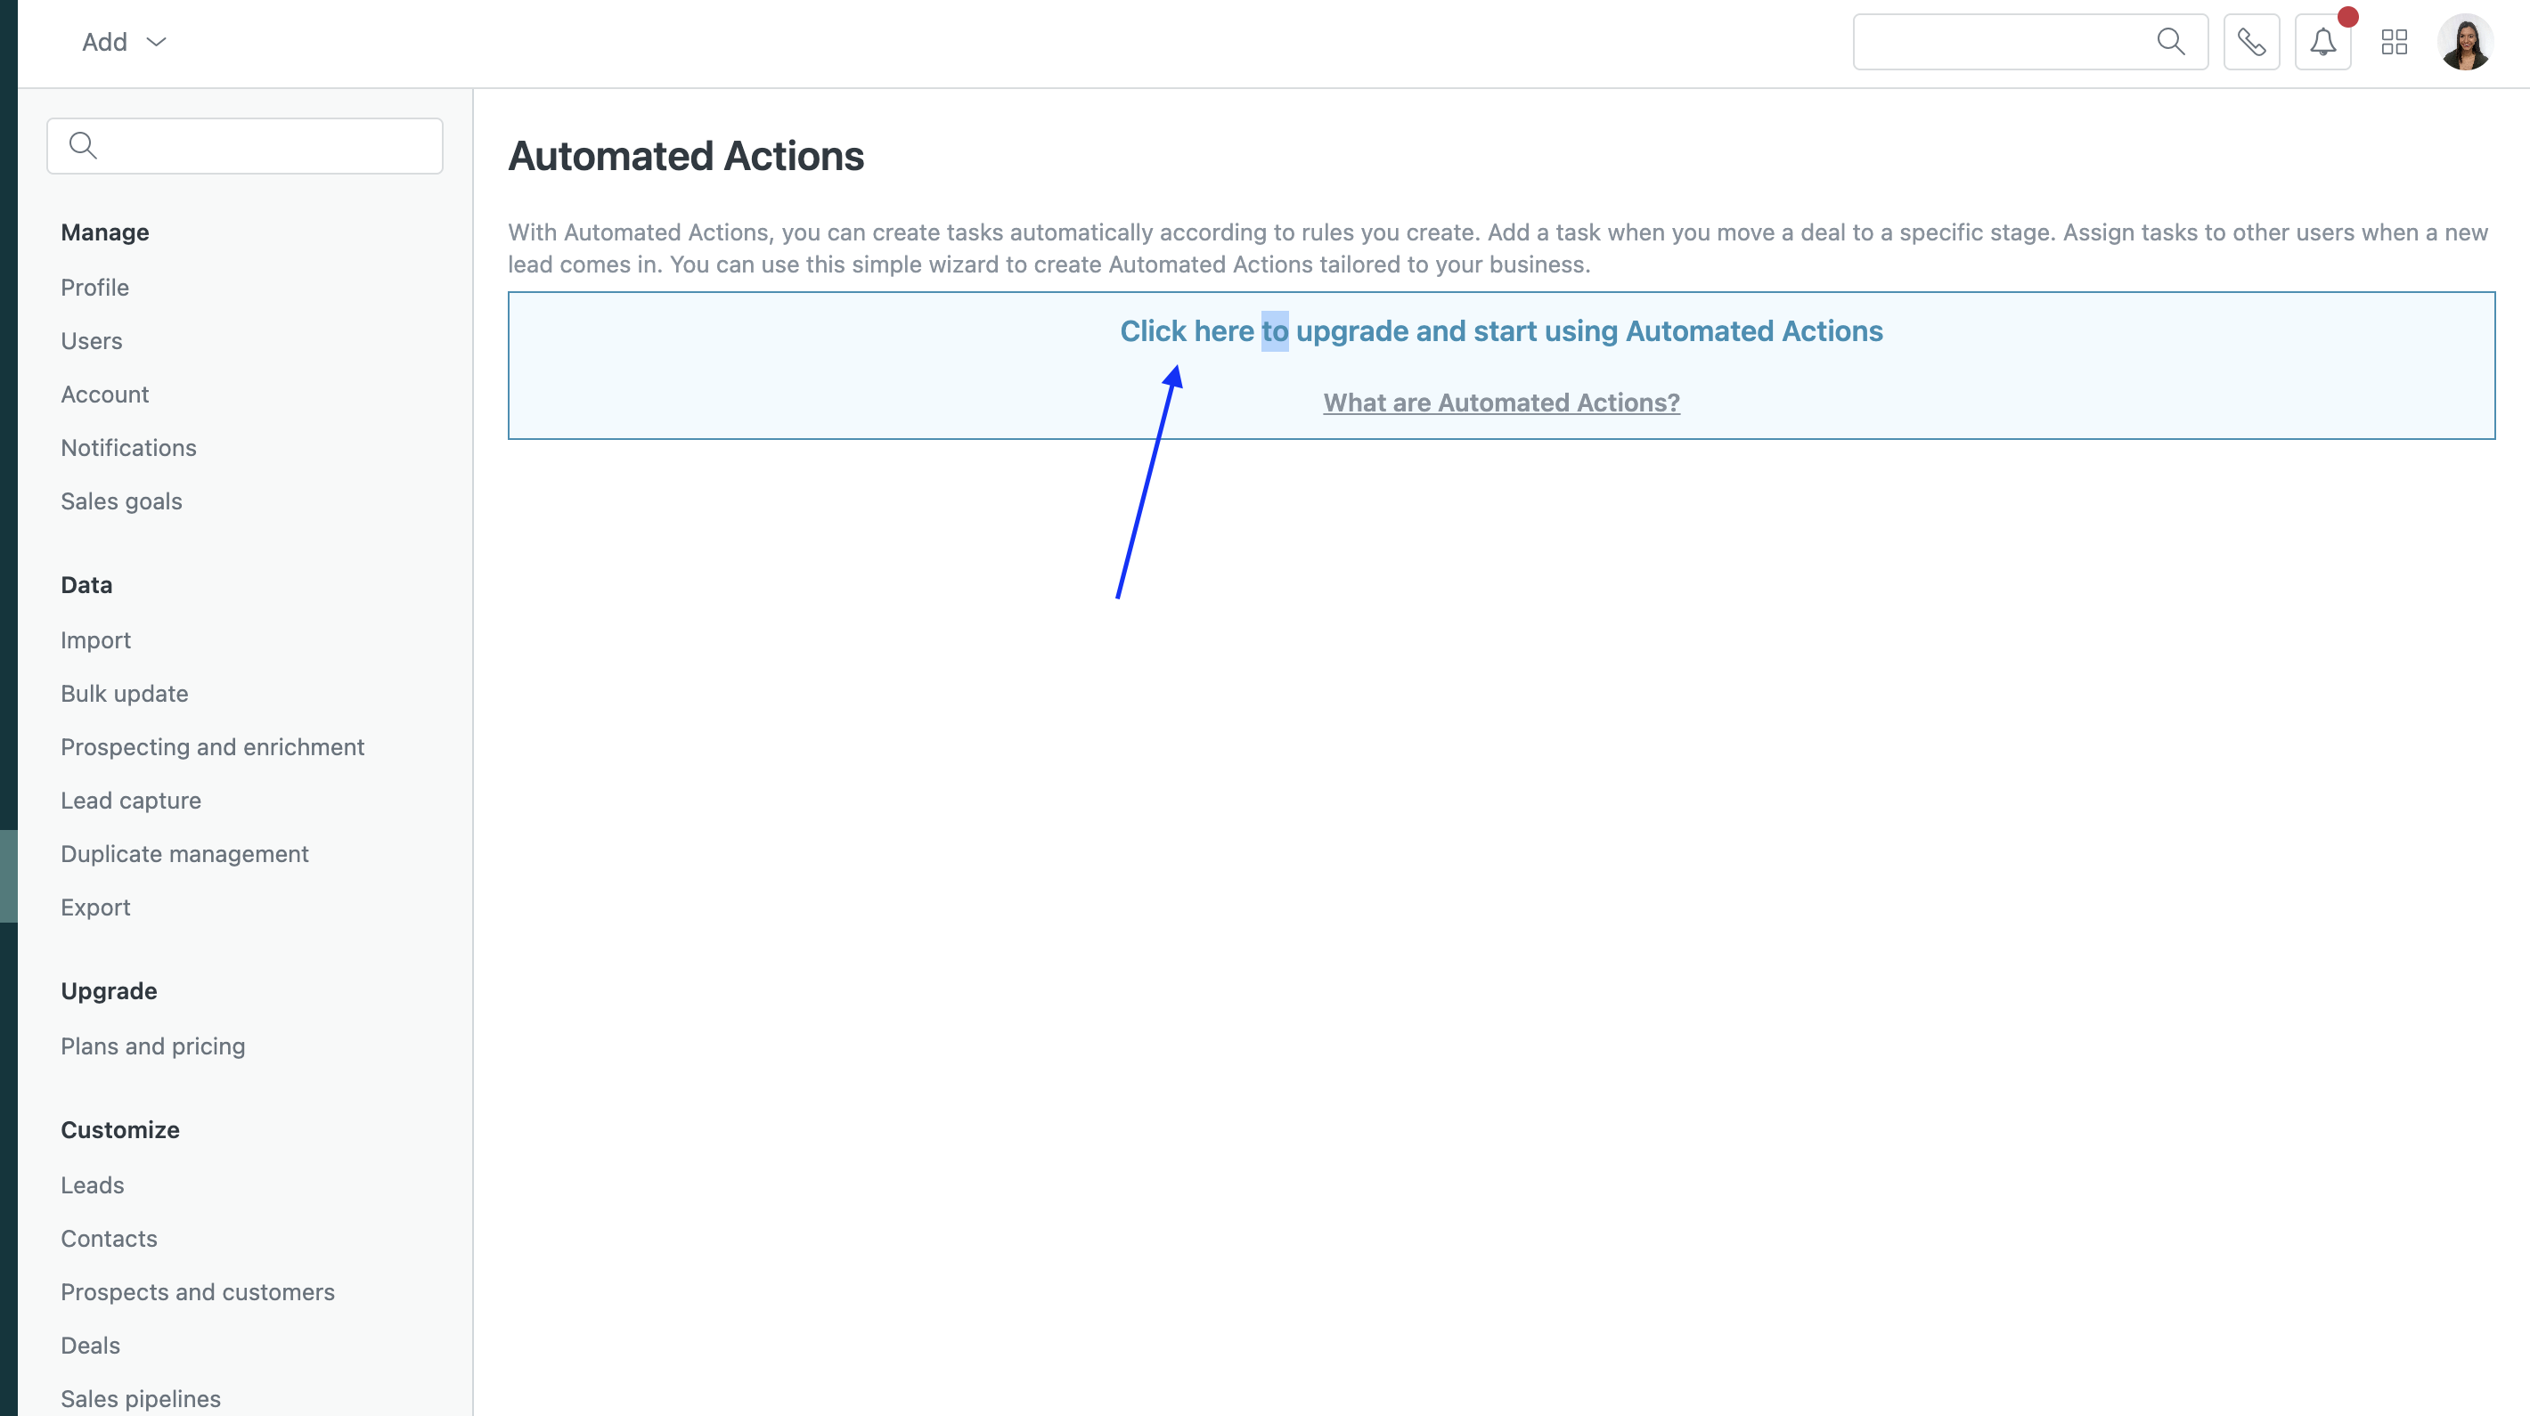Click the phone call icon
This screenshot has height=1416, width=2530.
click(x=2251, y=42)
